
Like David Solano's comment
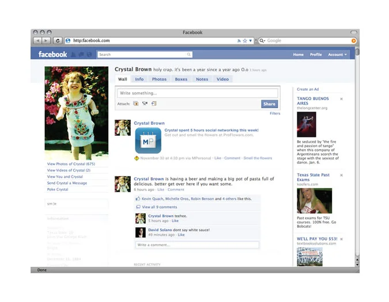[x=181, y=235]
